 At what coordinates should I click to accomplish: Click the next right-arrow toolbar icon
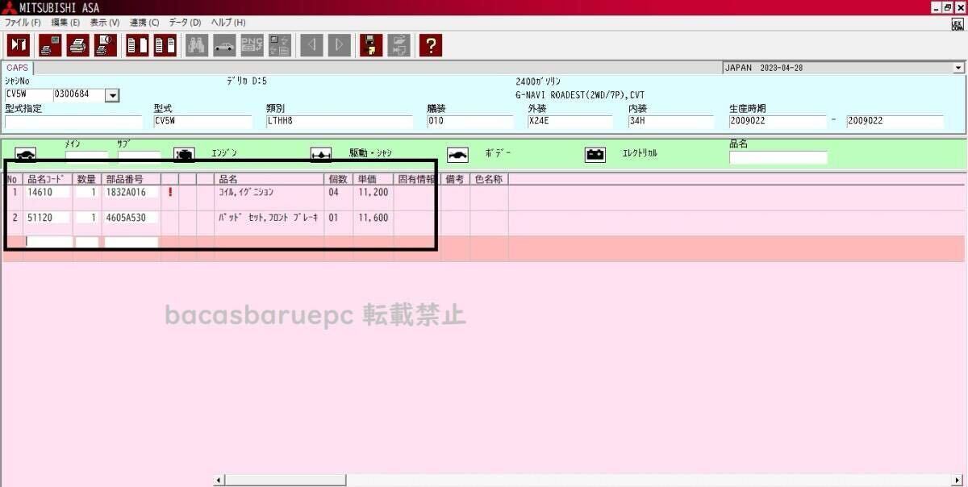[340, 45]
